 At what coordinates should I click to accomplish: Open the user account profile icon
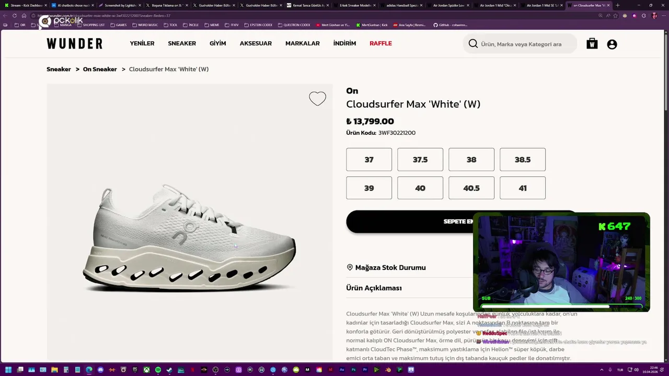click(612, 44)
